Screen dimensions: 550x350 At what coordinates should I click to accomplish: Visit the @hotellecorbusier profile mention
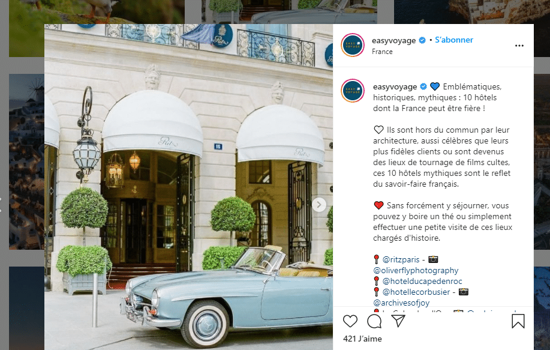coord(416,292)
